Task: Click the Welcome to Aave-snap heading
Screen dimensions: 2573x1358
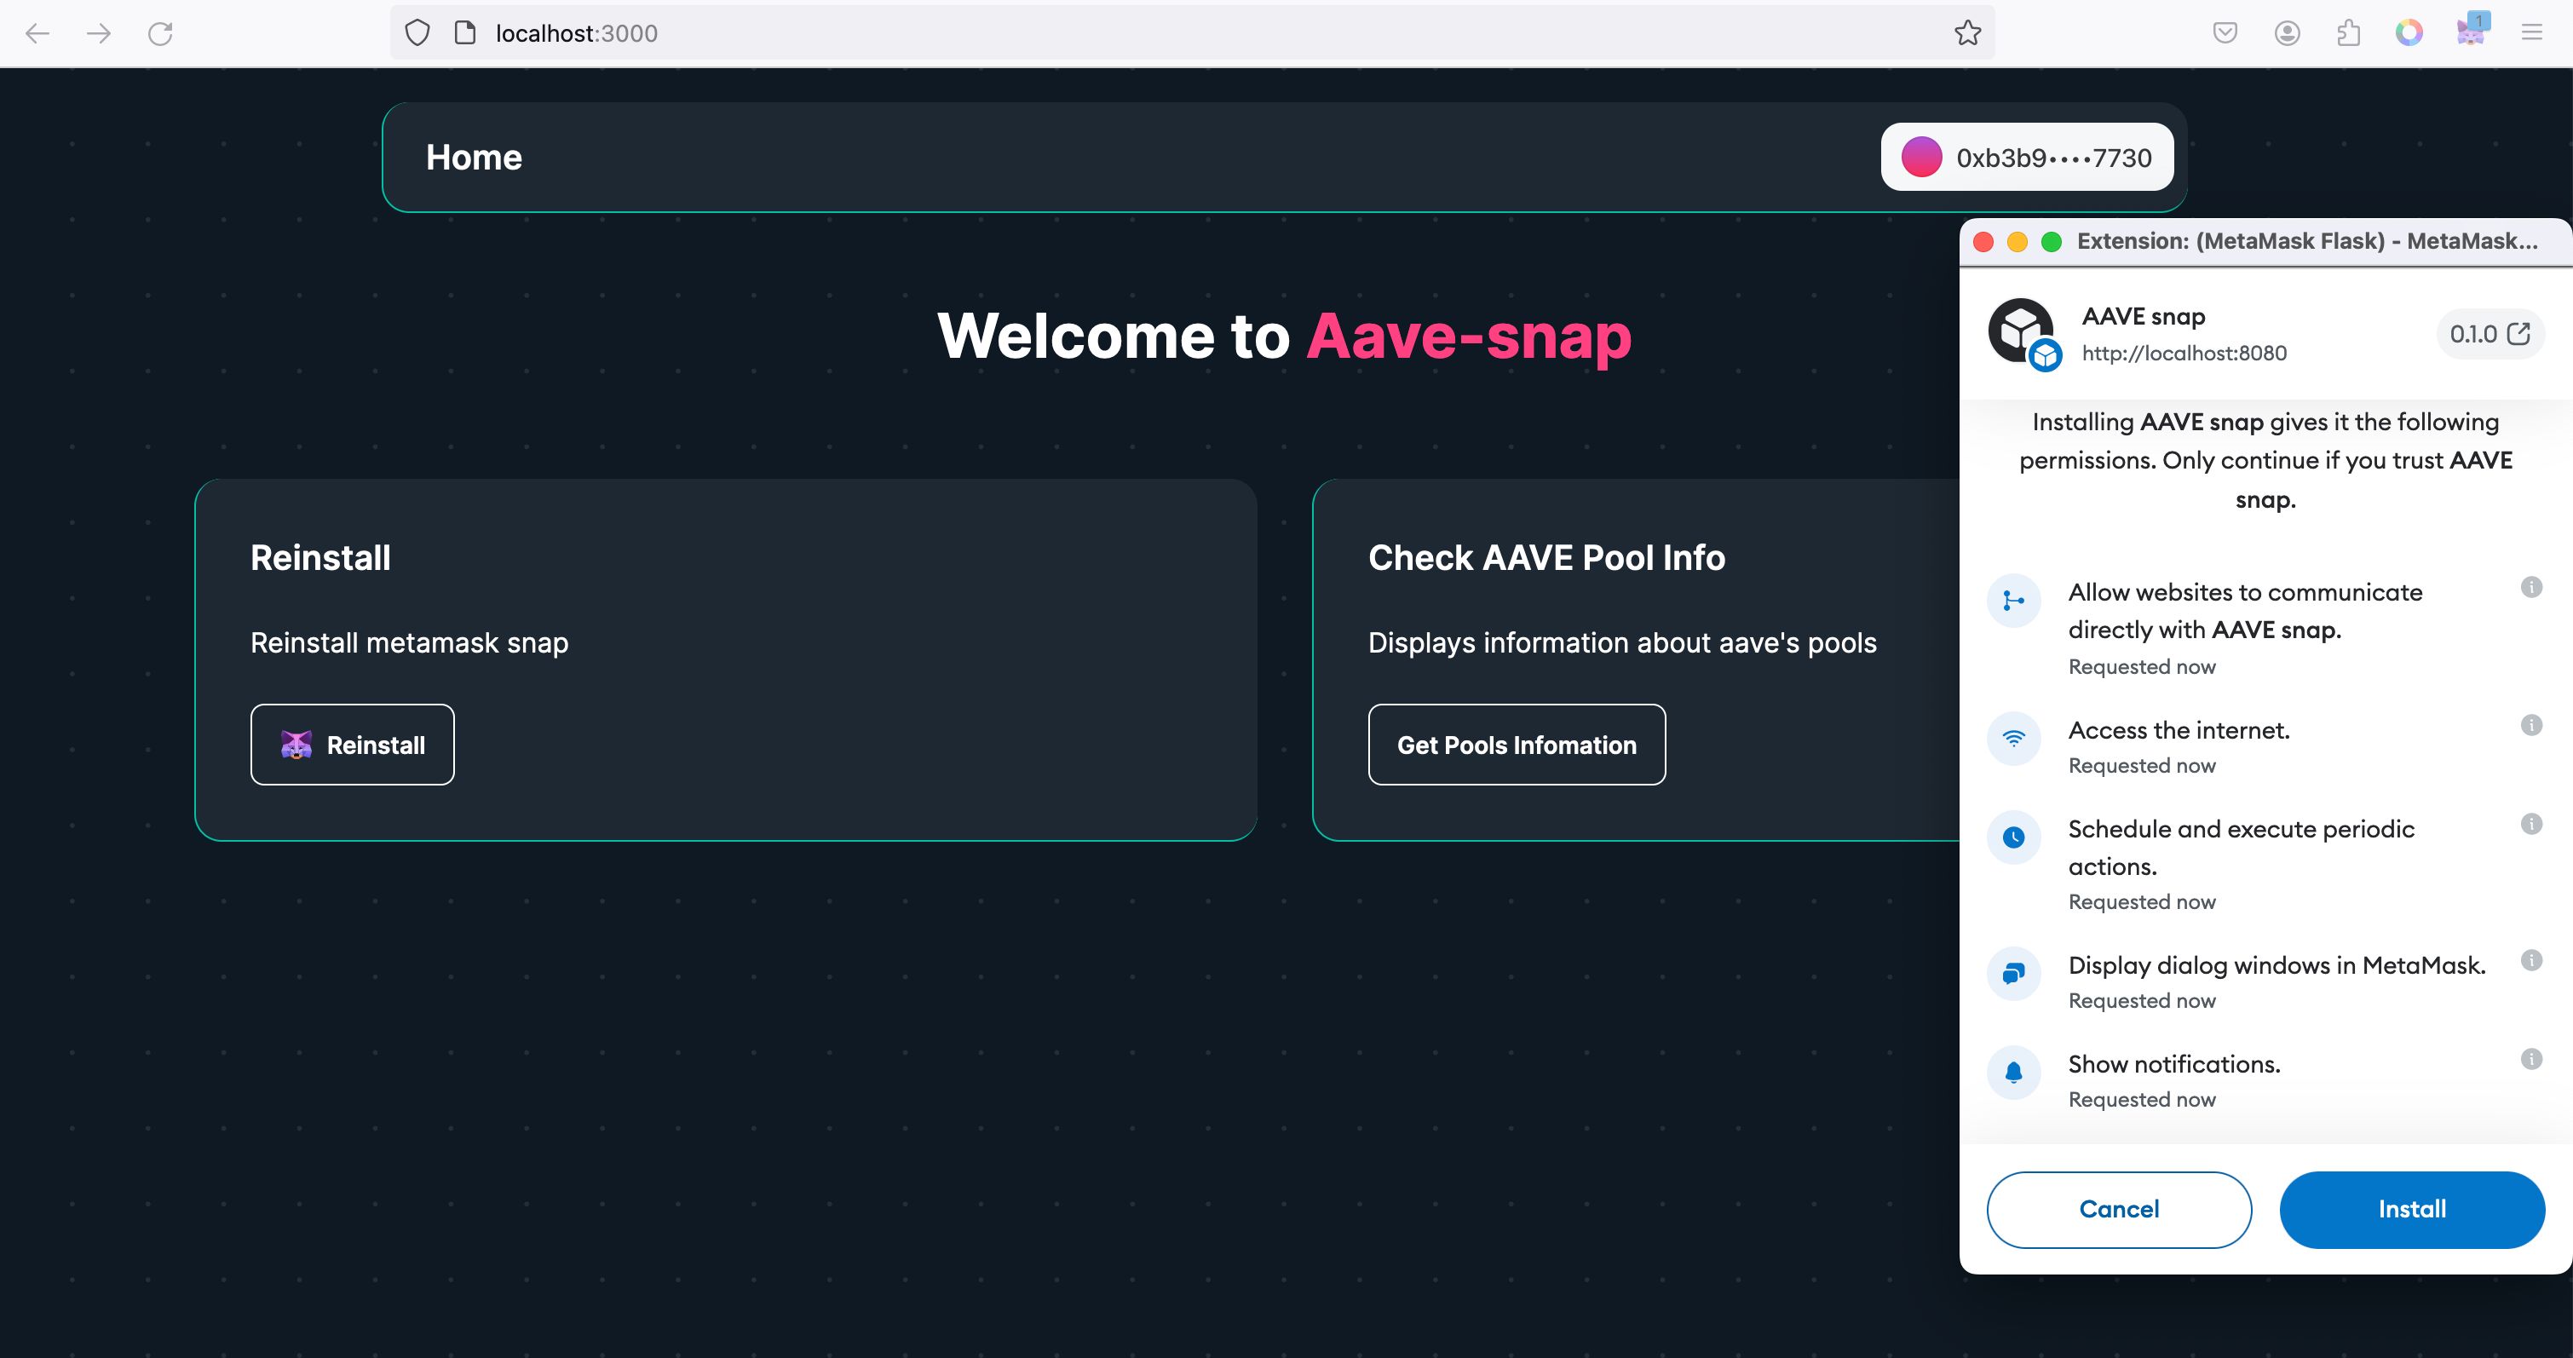Action: pos(1283,336)
